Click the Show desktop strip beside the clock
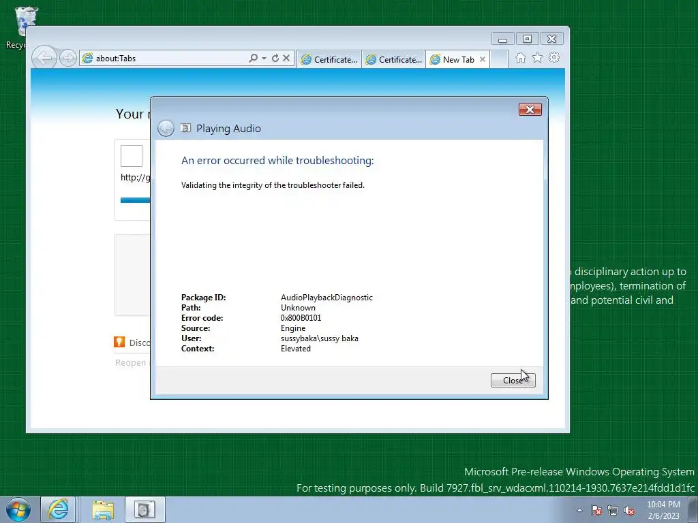Viewport: 698px width, 523px height. pos(693,509)
